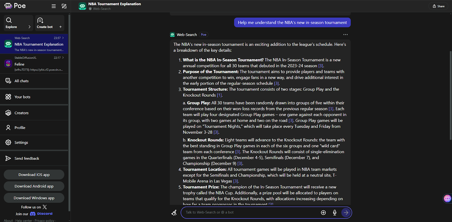The image size is (452, 222).
Task: Open citation [3] after November 3-28
Action: (216, 132)
